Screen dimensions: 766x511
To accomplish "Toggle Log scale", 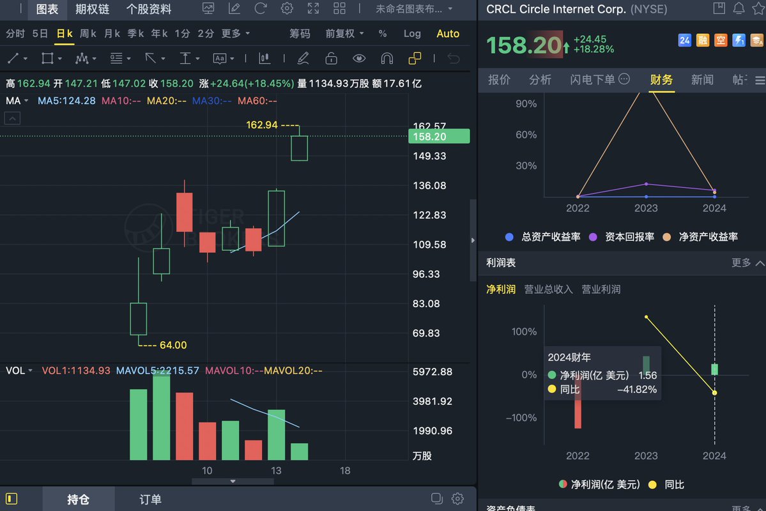I will (412, 34).
